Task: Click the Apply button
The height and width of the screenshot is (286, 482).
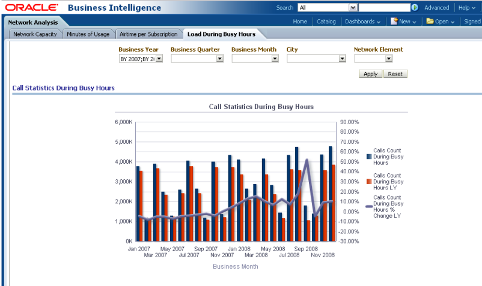Action: tap(370, 74)
